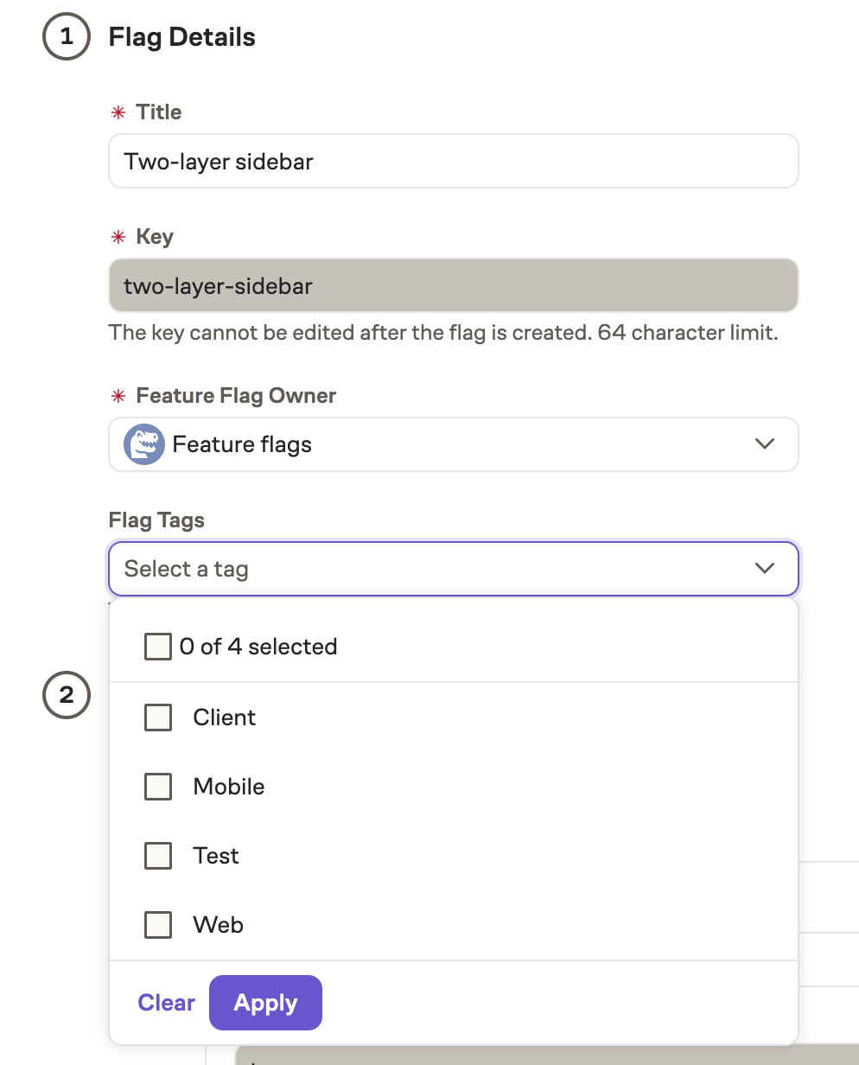The image size is (859, 1065).
Task: Click the asterisk beside Feature Flag Owner
Action: pos(118,395)
